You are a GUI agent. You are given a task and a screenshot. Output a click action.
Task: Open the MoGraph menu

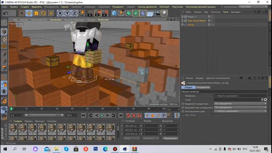[164, 7]
